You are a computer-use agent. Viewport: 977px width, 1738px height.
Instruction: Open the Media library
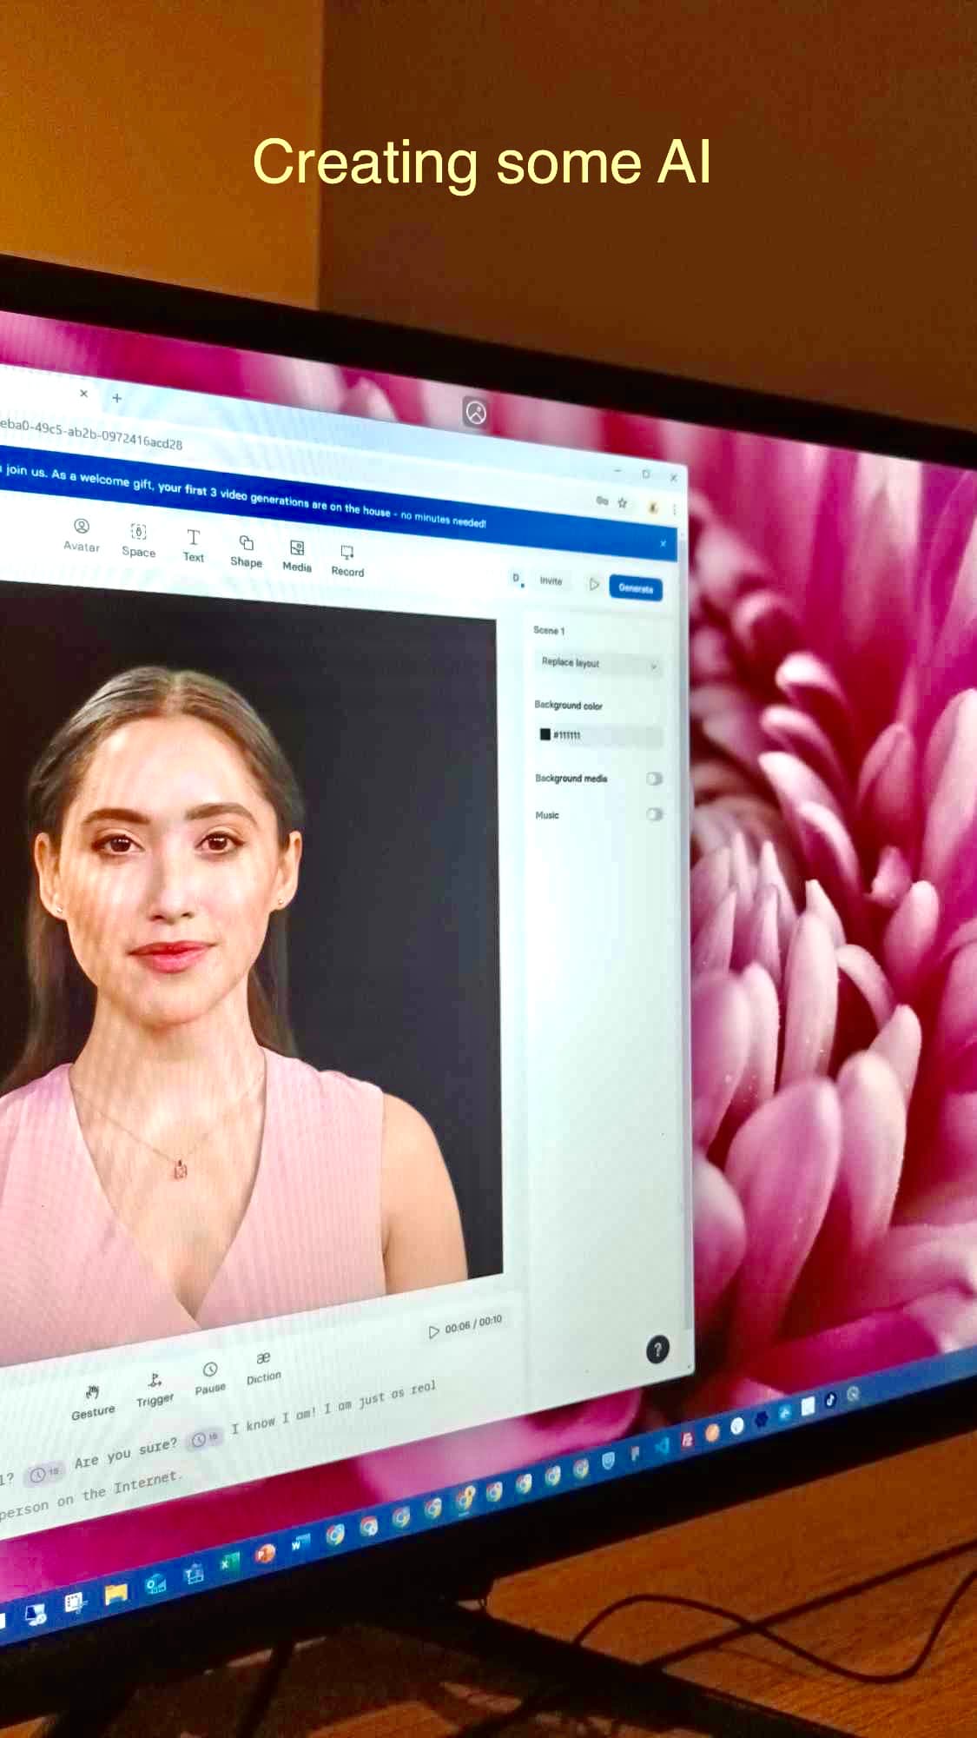(297, 556)
